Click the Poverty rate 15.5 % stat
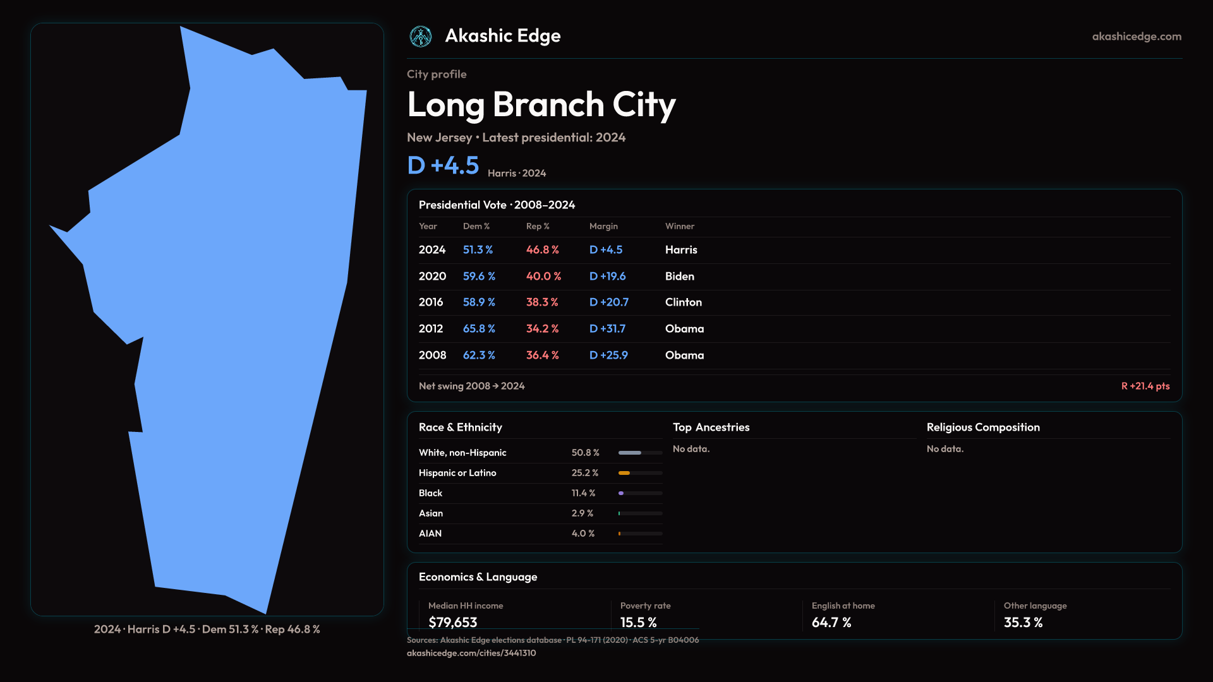Image resolution: width=1213 pixels, height=682 pixels. [x=638, y=623]
